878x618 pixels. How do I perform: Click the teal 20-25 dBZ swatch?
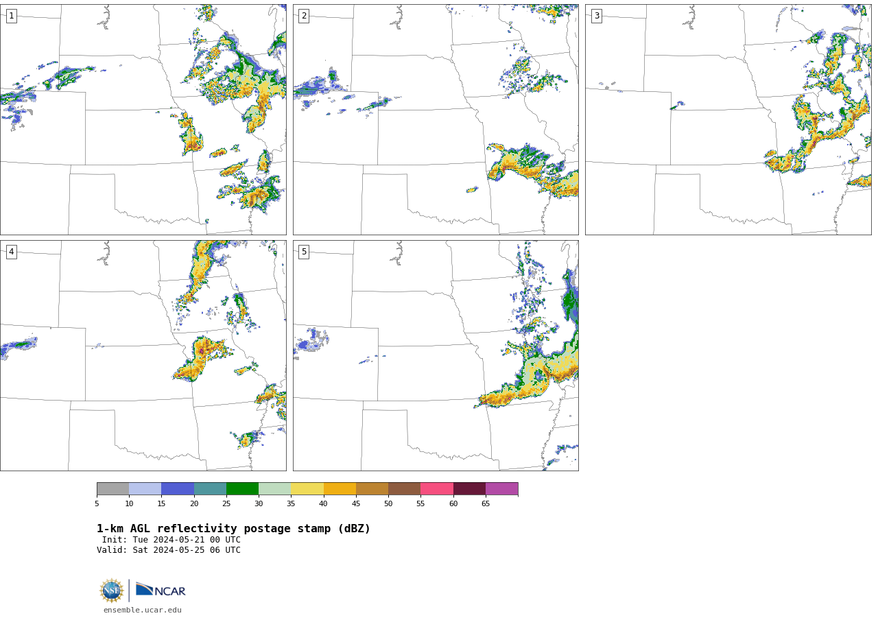(x=210, y=489)
